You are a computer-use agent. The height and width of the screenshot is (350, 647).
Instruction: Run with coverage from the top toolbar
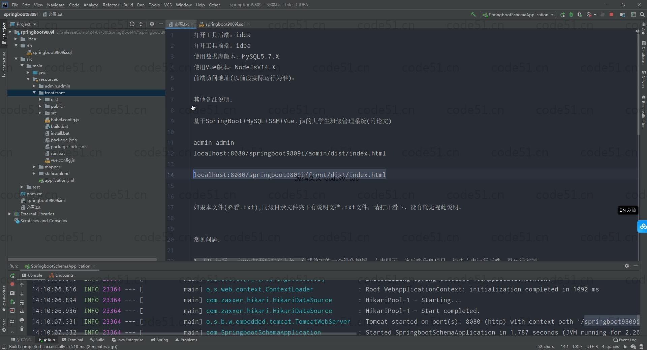point(580,14)
